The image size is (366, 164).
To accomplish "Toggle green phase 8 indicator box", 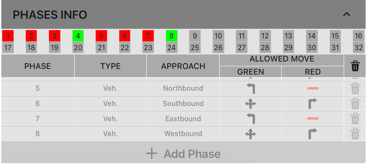I will (172, 36).
